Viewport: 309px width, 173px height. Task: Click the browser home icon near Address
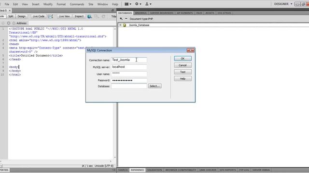pos(14,23)
